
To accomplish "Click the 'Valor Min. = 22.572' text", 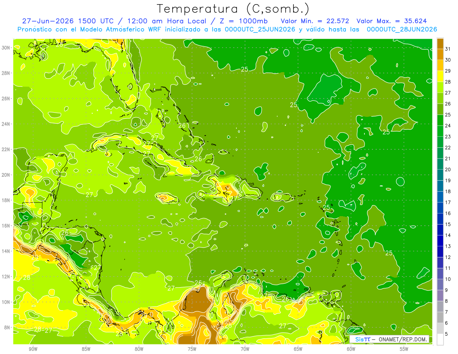I will (316, 21).
